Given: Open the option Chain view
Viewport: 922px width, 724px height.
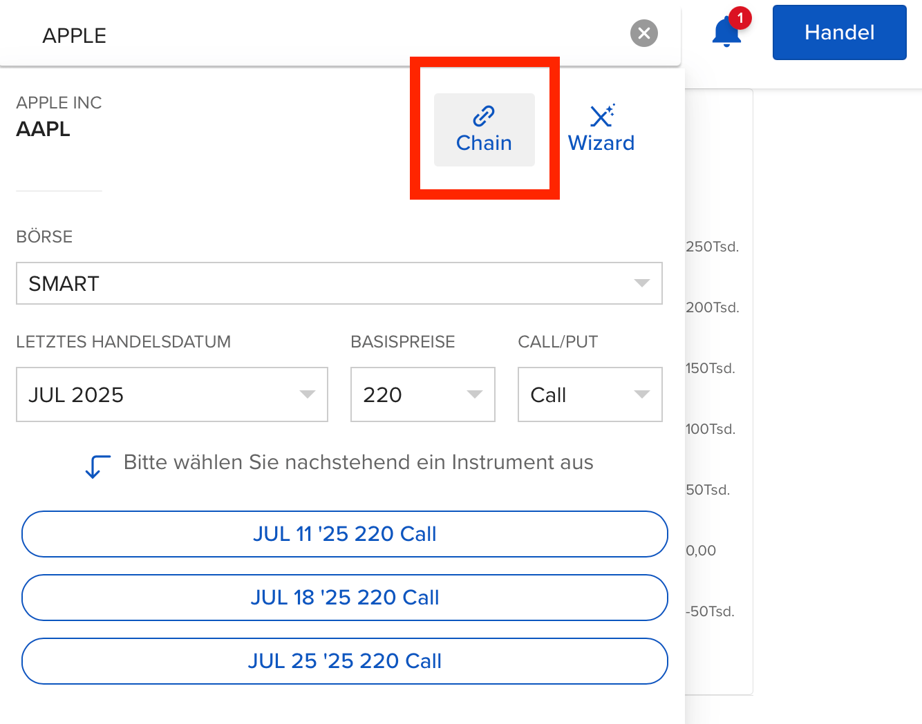Looking at the screenshot, I should coord(484,130).
